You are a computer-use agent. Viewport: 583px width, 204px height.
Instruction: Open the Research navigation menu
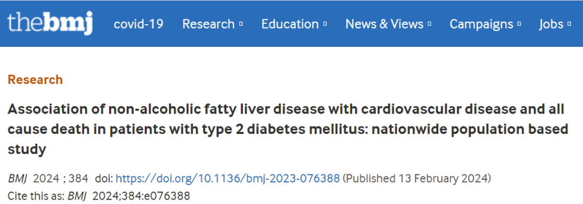pyautogui.click(x=208, y=24)
